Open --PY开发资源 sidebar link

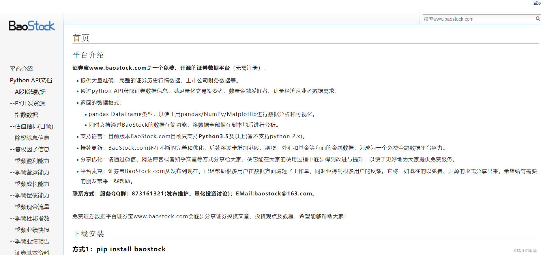click(27, 103)
